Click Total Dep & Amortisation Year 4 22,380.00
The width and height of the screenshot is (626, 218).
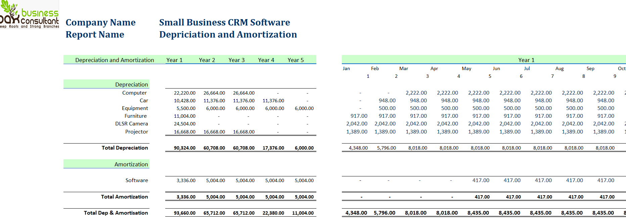(x=273, y=213)
